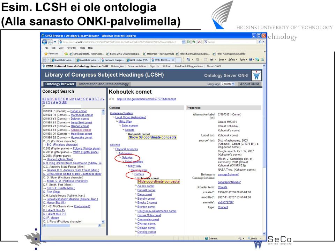Open Favorites star button in favorites bar
This screenshot has height=251, width=335.
click(51, 54)
